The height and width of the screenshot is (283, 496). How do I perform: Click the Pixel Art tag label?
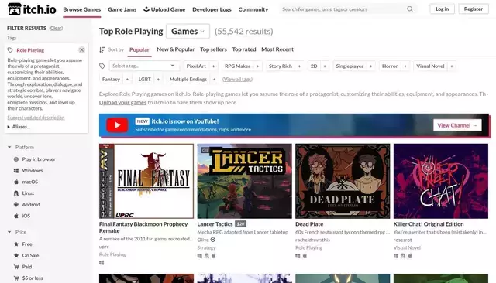point(196,66)
